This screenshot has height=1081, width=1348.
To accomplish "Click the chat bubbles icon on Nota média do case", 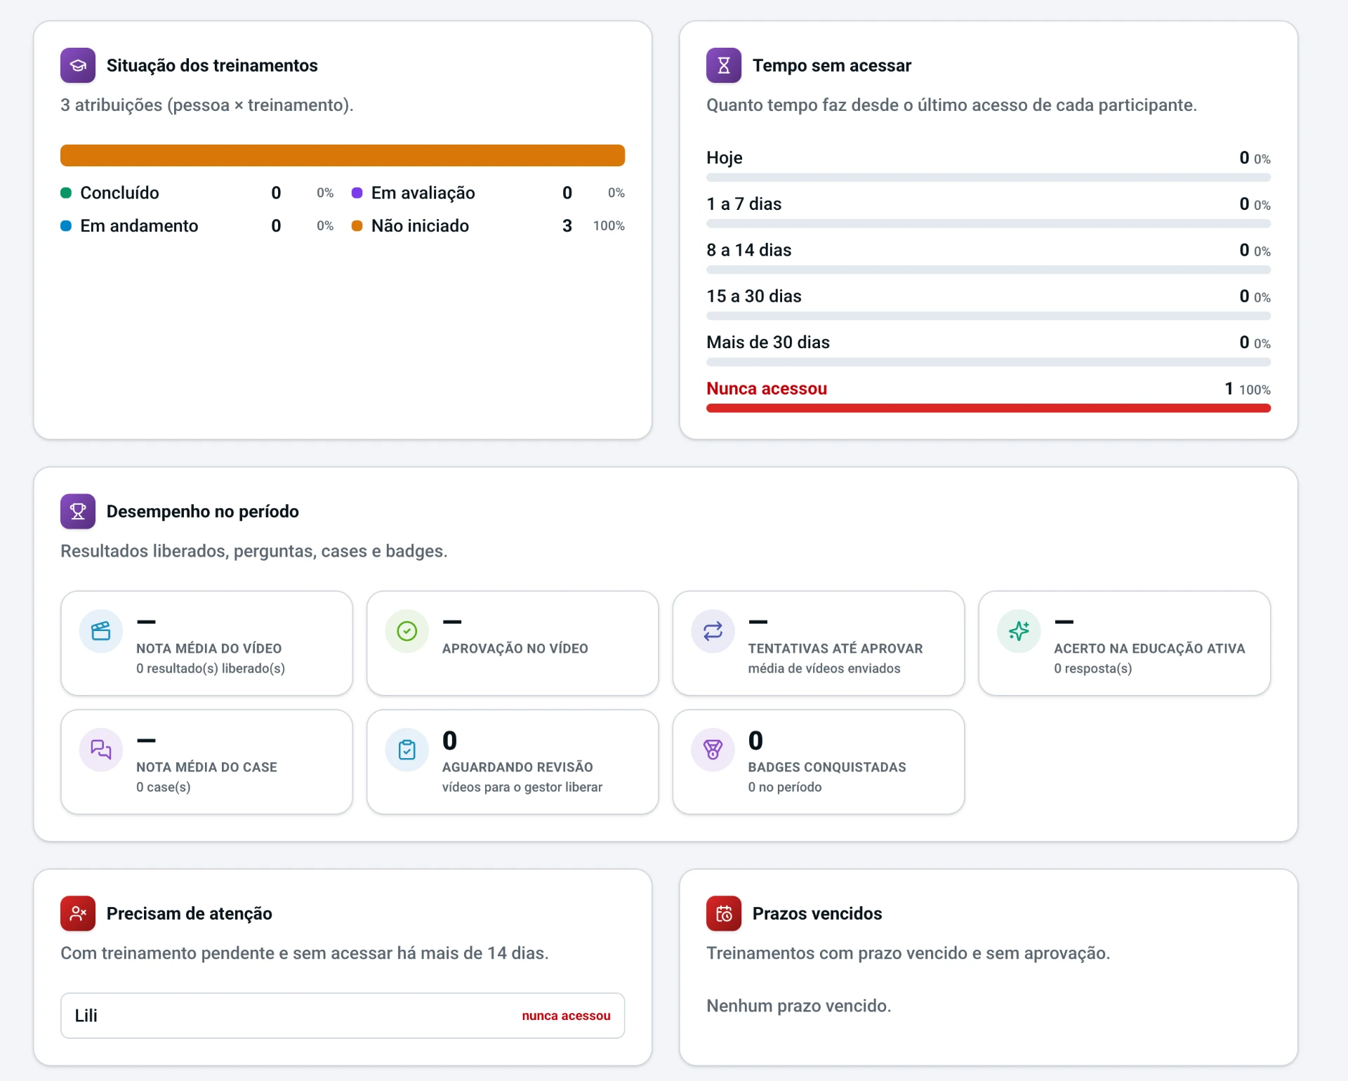I will (x=101, y=750).
